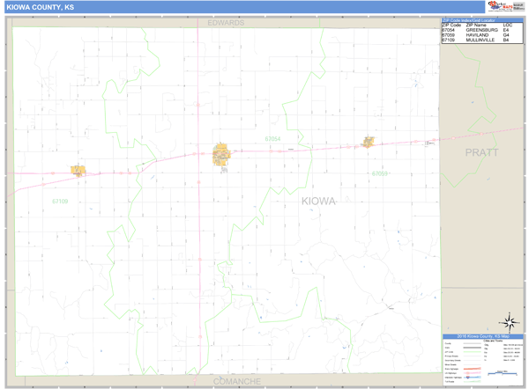
Task: Click the 'COMANCHE' county label
Action: [237, 381]
